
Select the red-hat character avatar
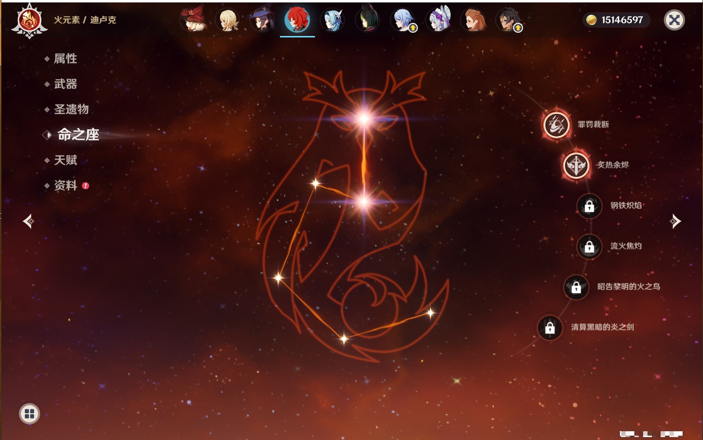pos(193,19)
